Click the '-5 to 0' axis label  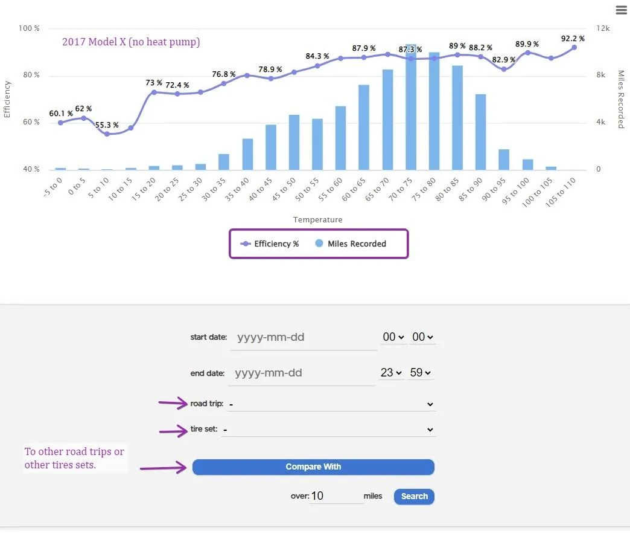point(52,187)
